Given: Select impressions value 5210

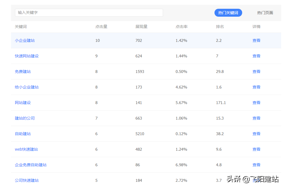Looking at the screenshot, I should 140,134.
